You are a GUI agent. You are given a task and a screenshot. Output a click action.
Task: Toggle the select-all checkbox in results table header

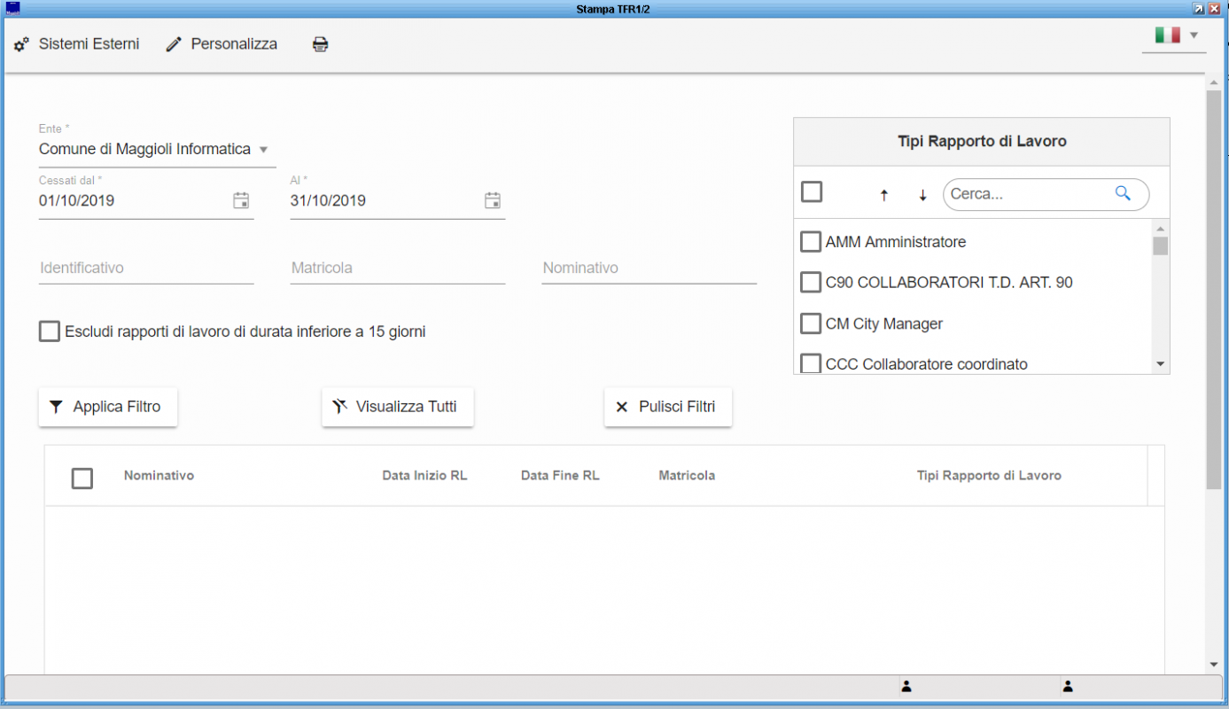[82, 479]
